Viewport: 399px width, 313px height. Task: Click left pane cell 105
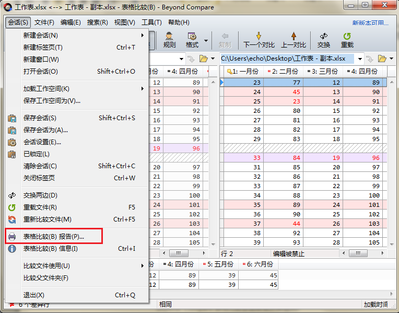183,242
